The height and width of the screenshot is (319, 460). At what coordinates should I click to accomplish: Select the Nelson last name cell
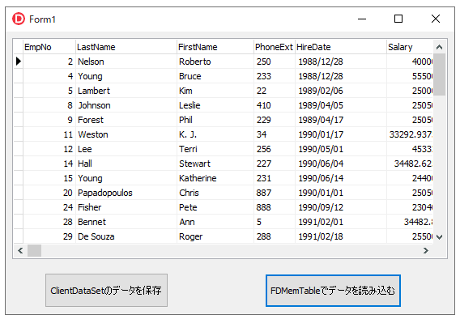pyautogui.click(x=126, y=62)
